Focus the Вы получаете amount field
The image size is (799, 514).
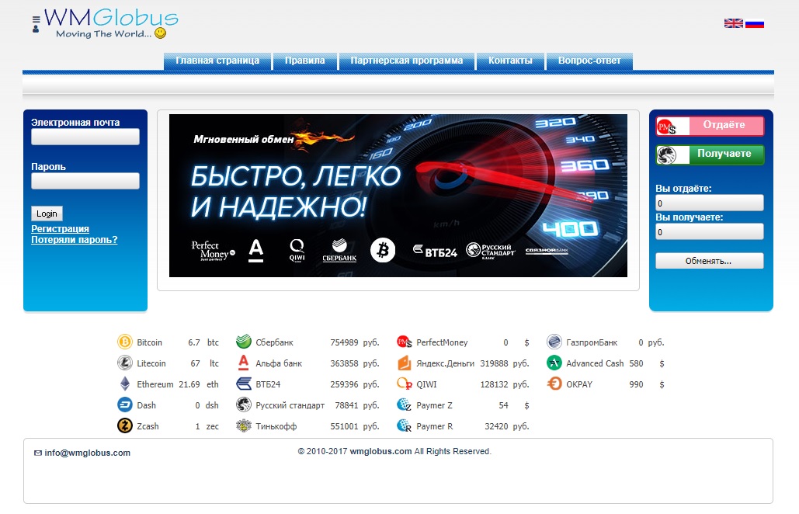click(710, 232)
